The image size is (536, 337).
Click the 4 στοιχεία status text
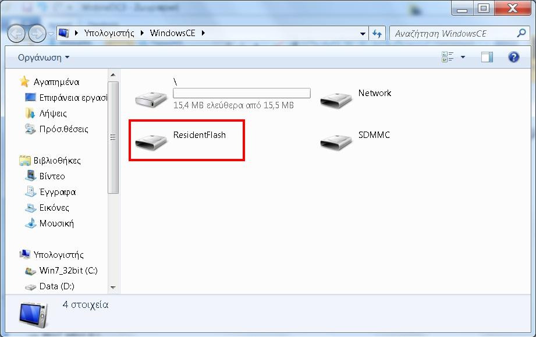point(86,304)
